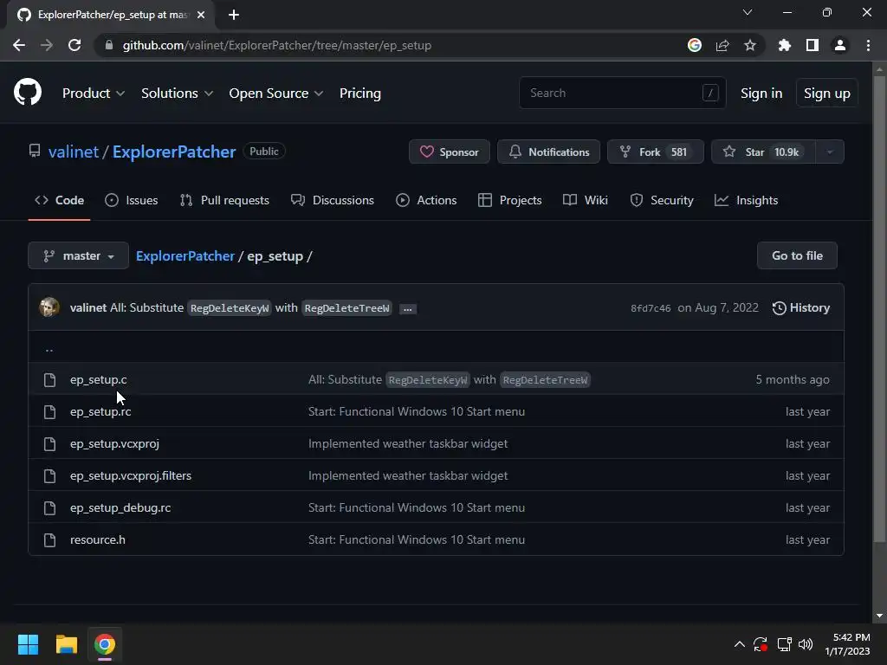Switch to the Issues tab
The width and height of the screenshot is (887, 665).
132,200
